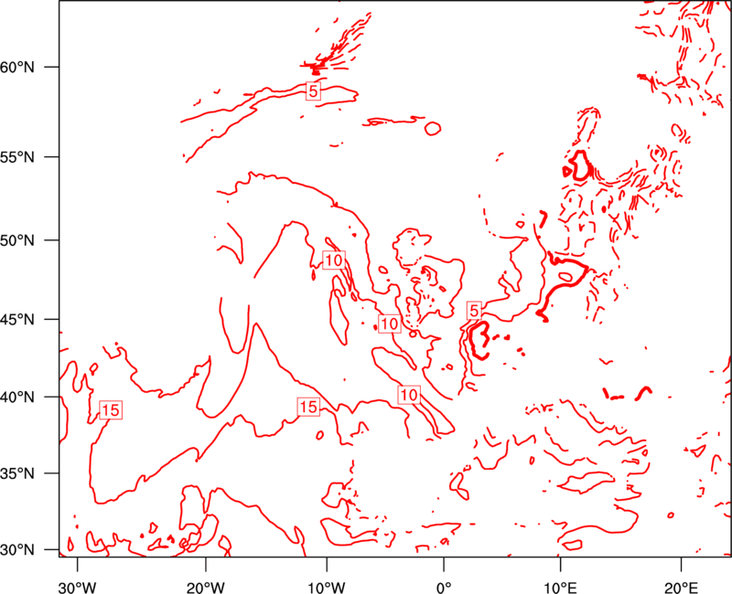Click the contour label 10 near 40°N

pyautogui.click(x=409, y=395)
